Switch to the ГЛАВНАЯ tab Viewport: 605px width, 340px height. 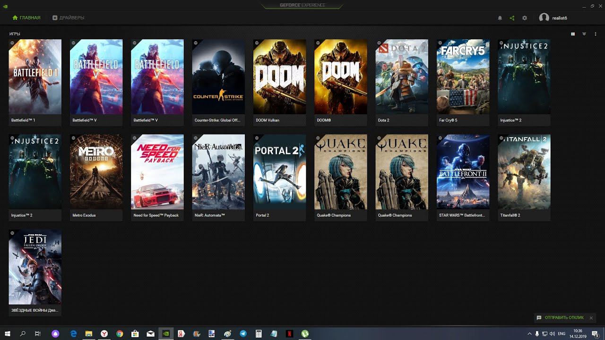26,18
